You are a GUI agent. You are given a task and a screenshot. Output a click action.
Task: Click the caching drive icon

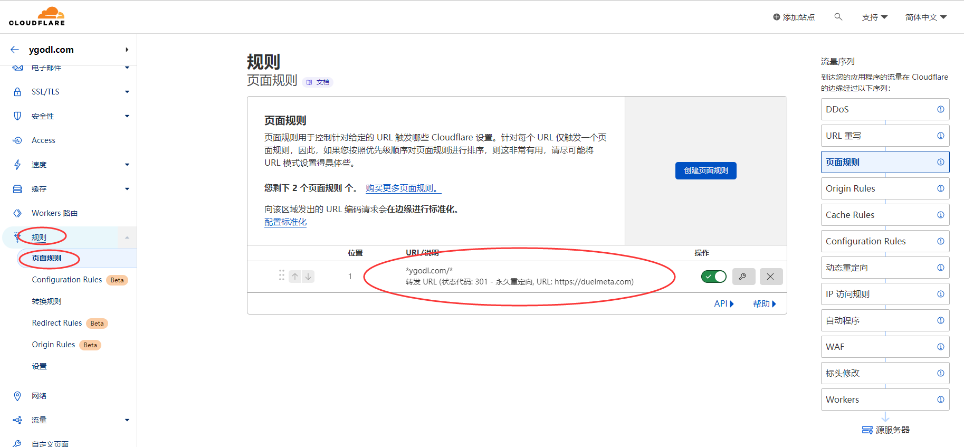coord(17,189)
